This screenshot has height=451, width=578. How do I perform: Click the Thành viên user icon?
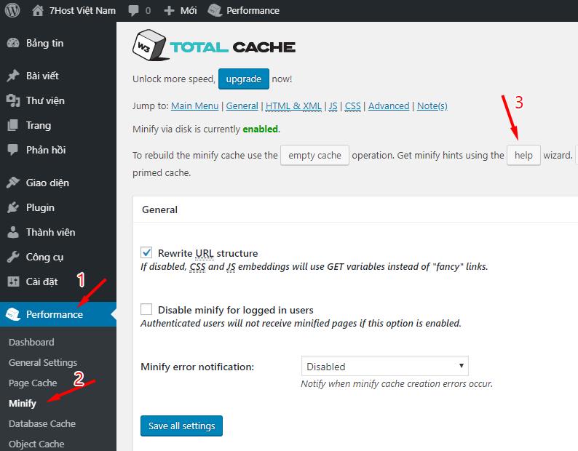[13, 232]
